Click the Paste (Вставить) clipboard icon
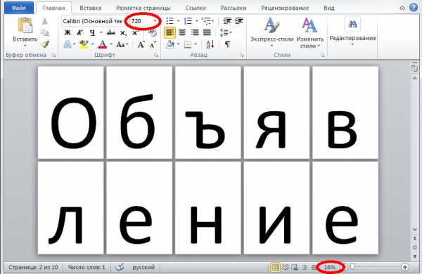This screenshot has height=274, width=422. coord(25,25)
